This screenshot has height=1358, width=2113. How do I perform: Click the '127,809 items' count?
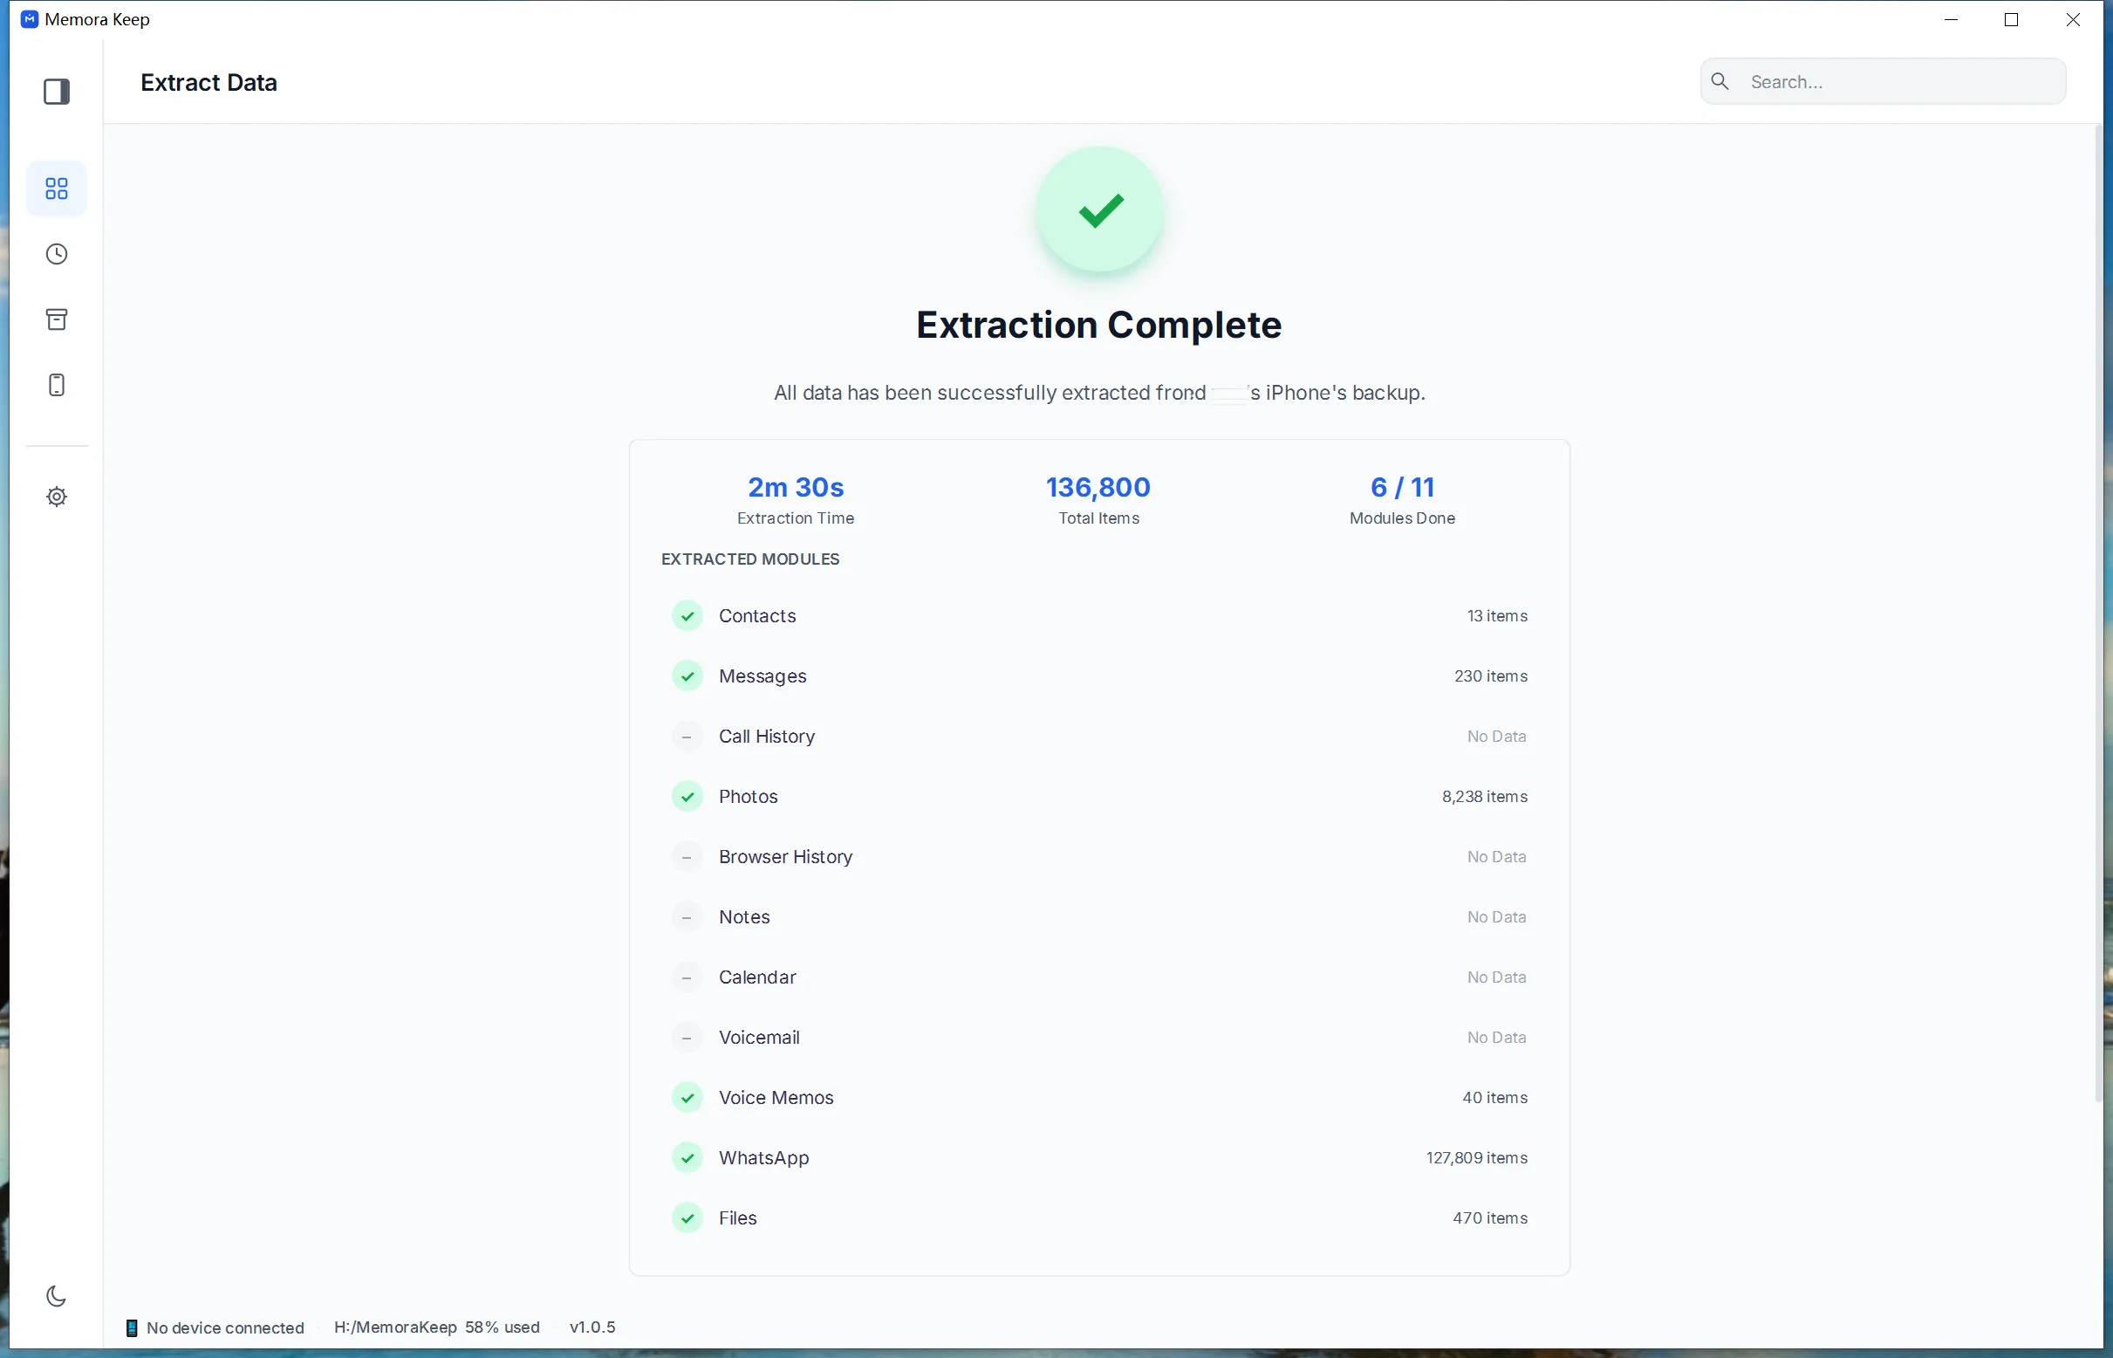click(1476, 1158)
